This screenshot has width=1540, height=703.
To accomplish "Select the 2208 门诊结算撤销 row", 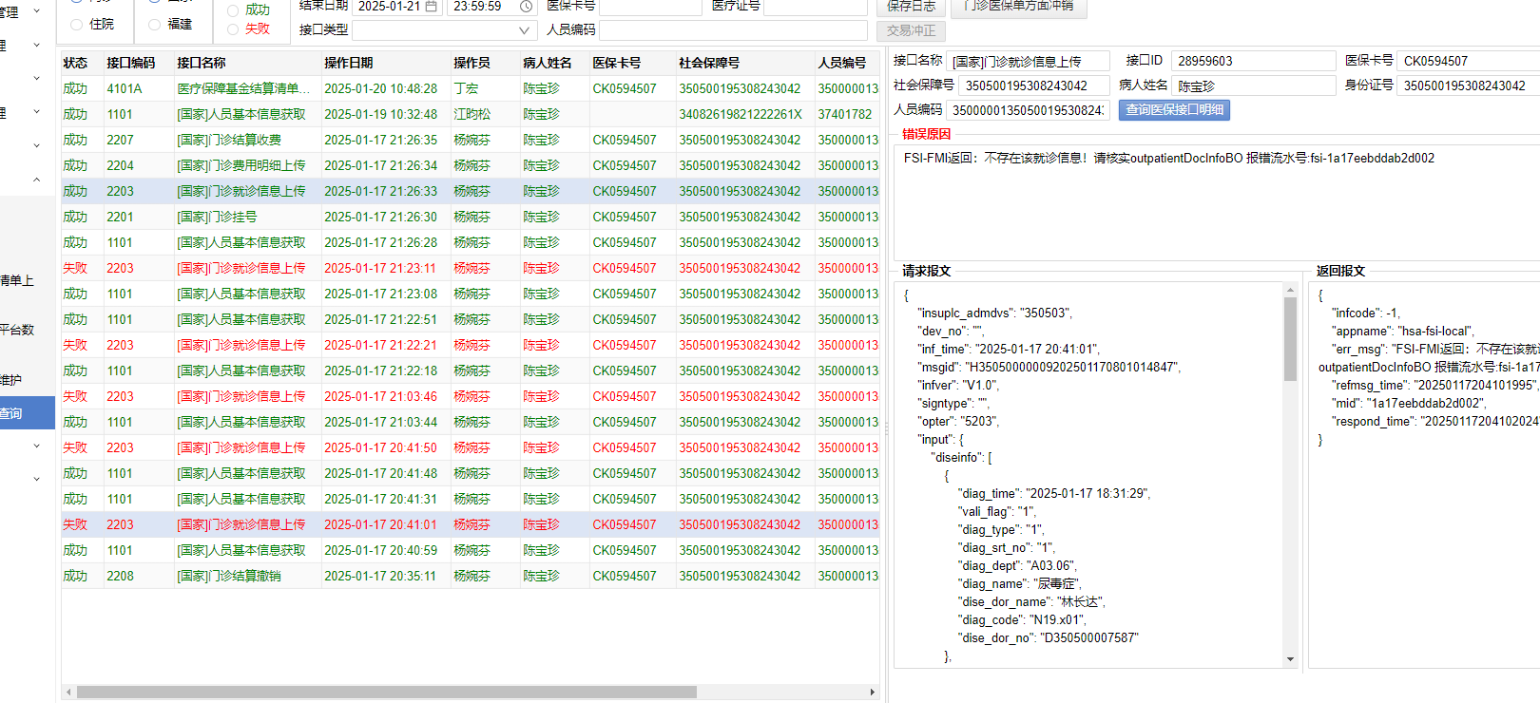I will point(471,576).
